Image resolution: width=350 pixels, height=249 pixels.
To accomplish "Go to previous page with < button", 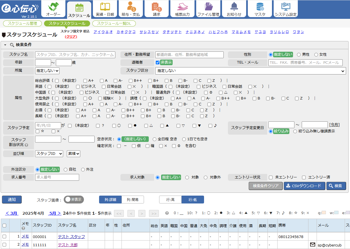I will click(131, 213).
